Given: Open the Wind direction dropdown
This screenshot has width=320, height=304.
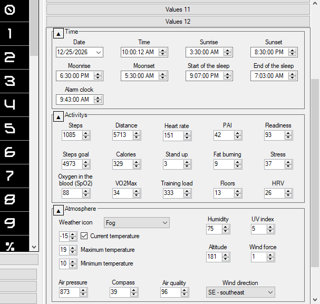Looking at the screenshot, I should pos(240,292).
